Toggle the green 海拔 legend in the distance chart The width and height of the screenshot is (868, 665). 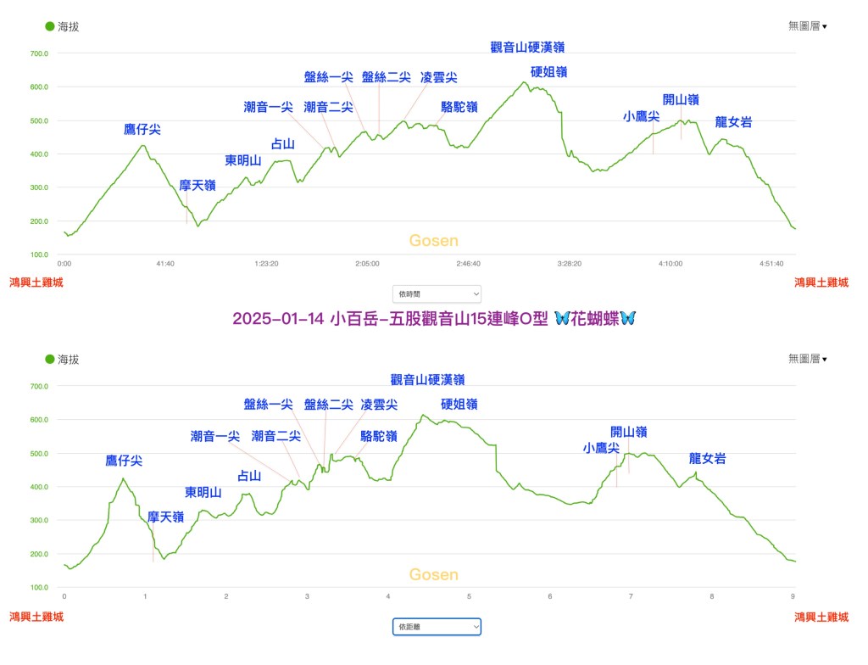[x=62, y=360]
